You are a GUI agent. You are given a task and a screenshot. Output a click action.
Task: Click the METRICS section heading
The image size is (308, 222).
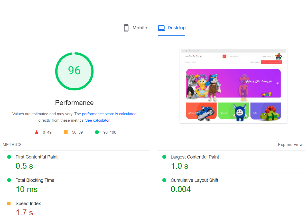tap(12, 145)
